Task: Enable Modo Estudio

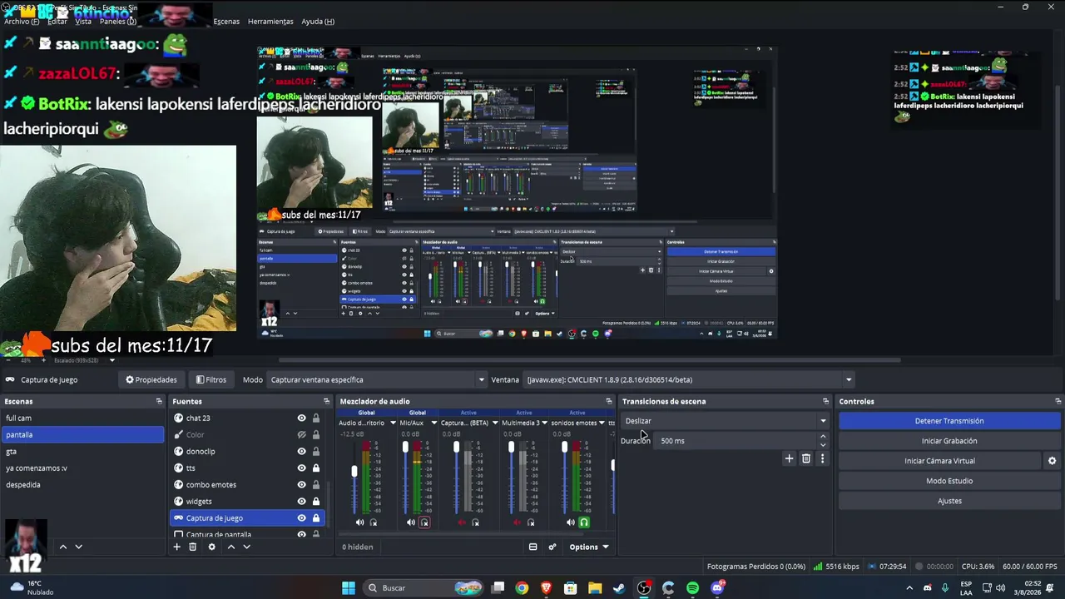Action: point(949,481)
